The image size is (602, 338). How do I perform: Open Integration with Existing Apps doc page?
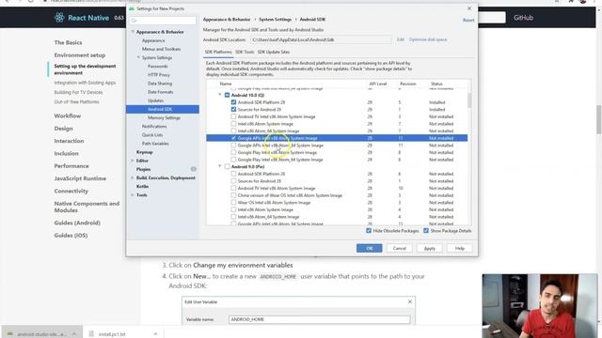(85, 83)
